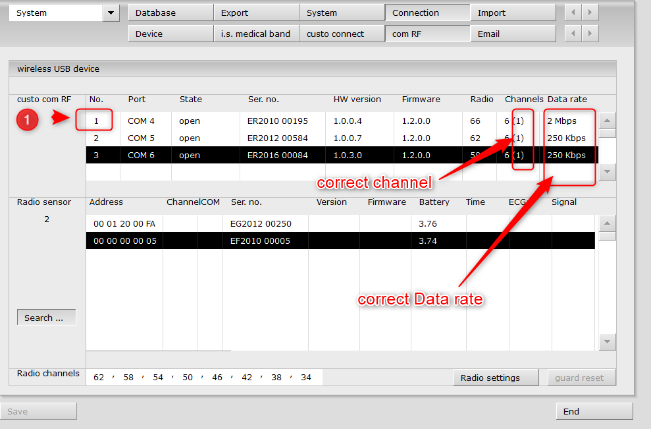This screenshot has width=651, height=429.
Task: Click battery value 3.76
Action: [428, 223]
